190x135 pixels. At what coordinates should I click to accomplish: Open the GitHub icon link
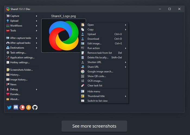(x=35, y=107)
